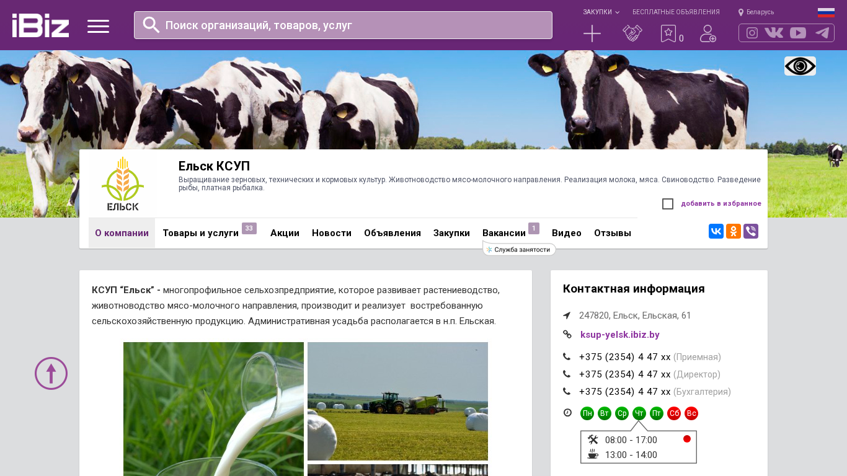Click the lunch break '13:00 - 14:00'

pyautogui.click(x=631, y=455)
